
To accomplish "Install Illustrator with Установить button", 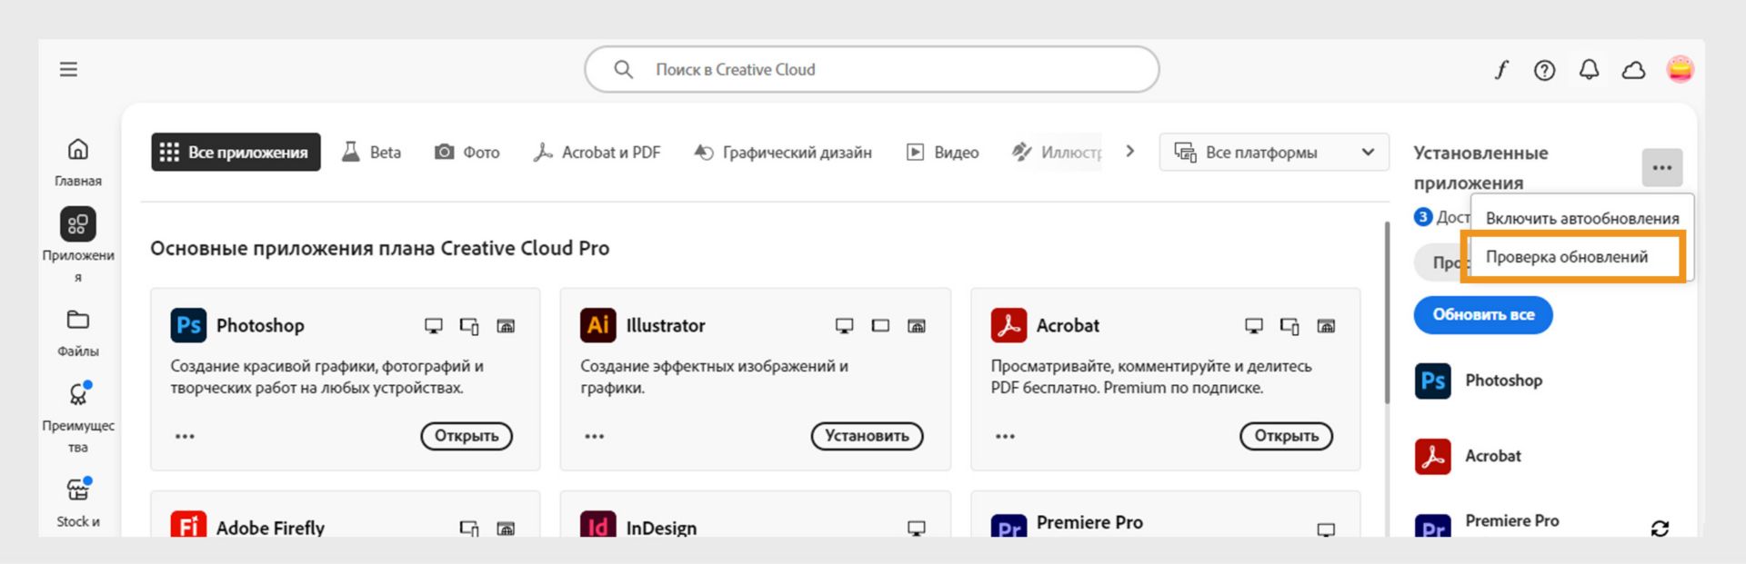I will pyautogui.click(x=867, y=437).
